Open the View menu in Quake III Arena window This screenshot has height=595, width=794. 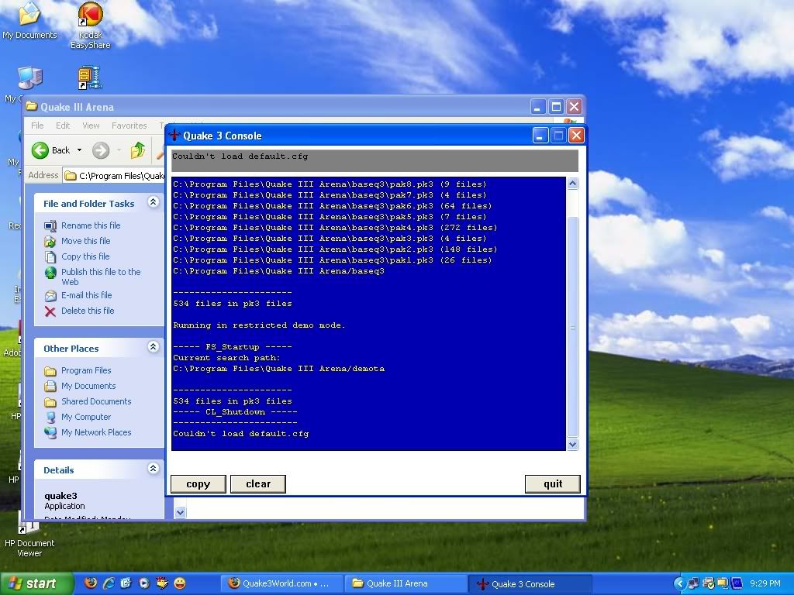[x=91, y=126]
